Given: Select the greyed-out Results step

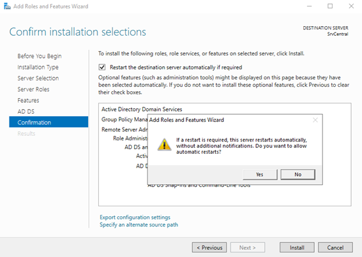Looking at the screenshot, I should (26, 133).
